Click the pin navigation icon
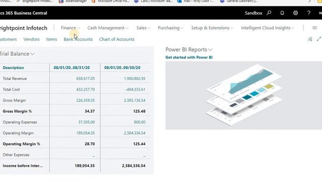The width and height of the screenshot is (322, 181). 310,39
